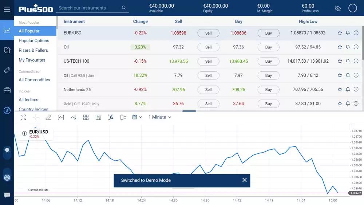Star the Oil Call 93.5 option
Viewport: 364px width, 205px height.
coord(340,75)
